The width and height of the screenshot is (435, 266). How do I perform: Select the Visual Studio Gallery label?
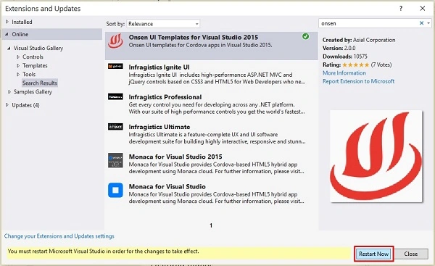point(38,48)
